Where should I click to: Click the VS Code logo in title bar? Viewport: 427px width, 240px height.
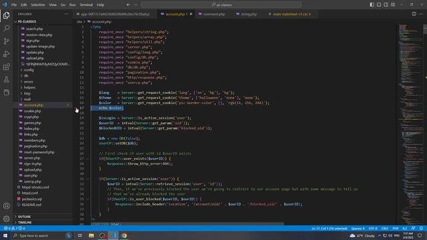(x=5, y=5)
